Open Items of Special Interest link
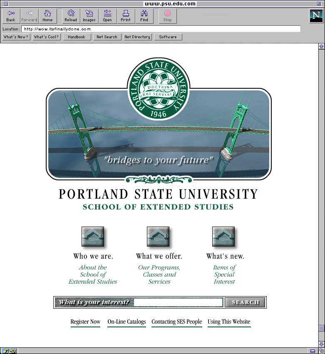 point(224,274)
